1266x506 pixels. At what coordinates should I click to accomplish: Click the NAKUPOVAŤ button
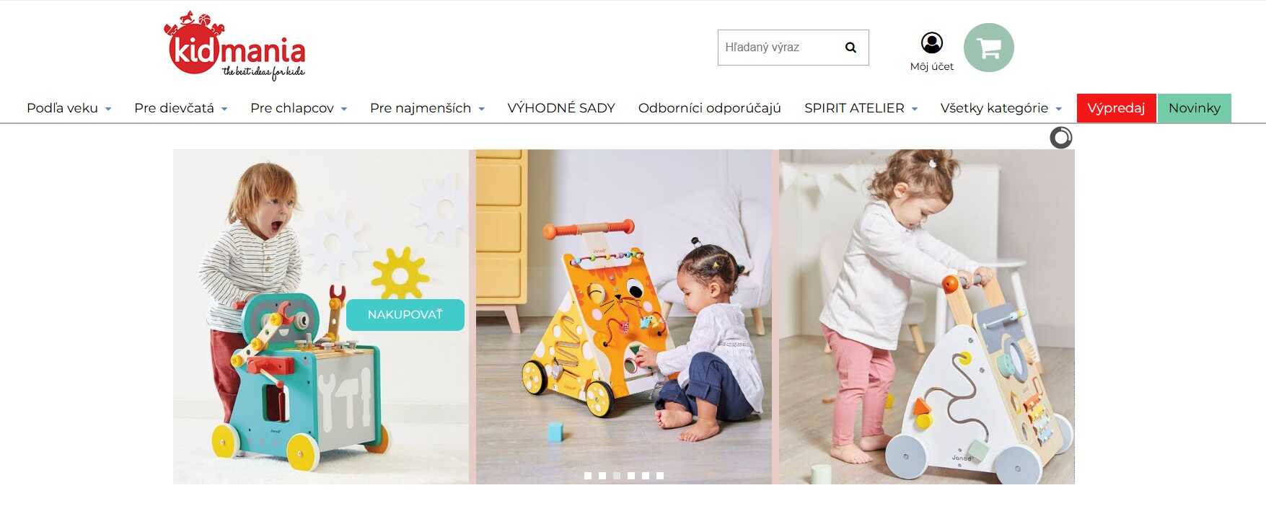(x=405, y=315)
